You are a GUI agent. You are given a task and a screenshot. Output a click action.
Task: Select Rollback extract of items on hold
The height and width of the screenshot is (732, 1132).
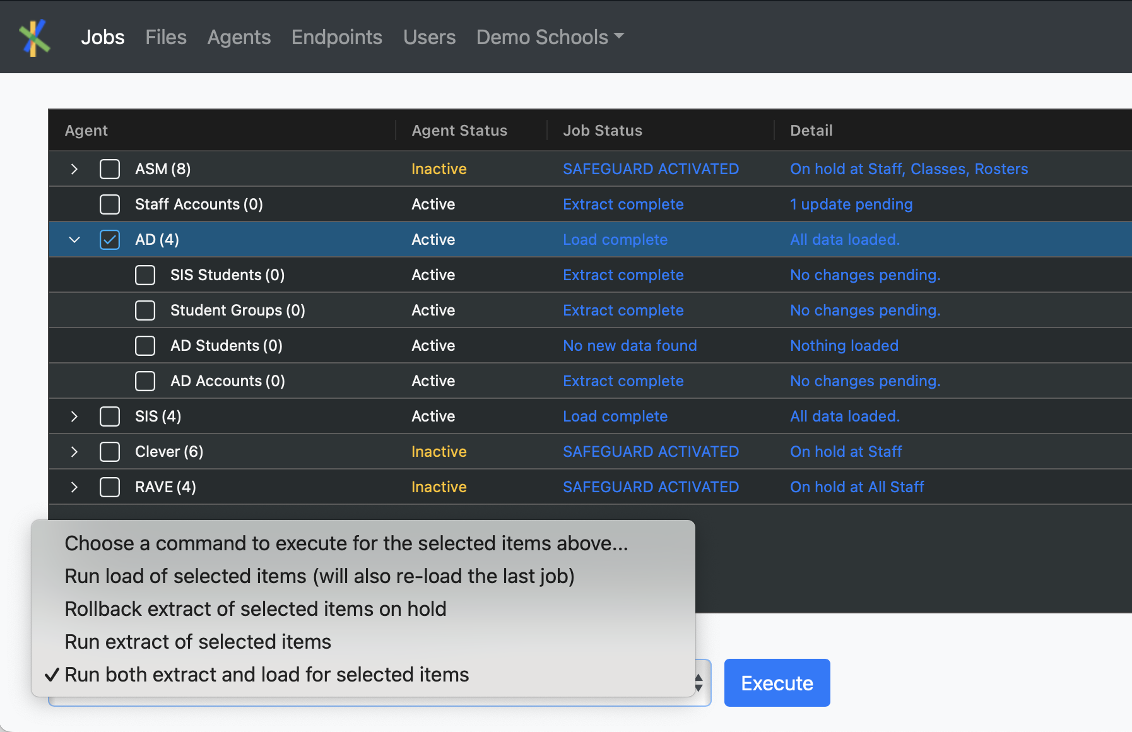click(x=363, y=609)
